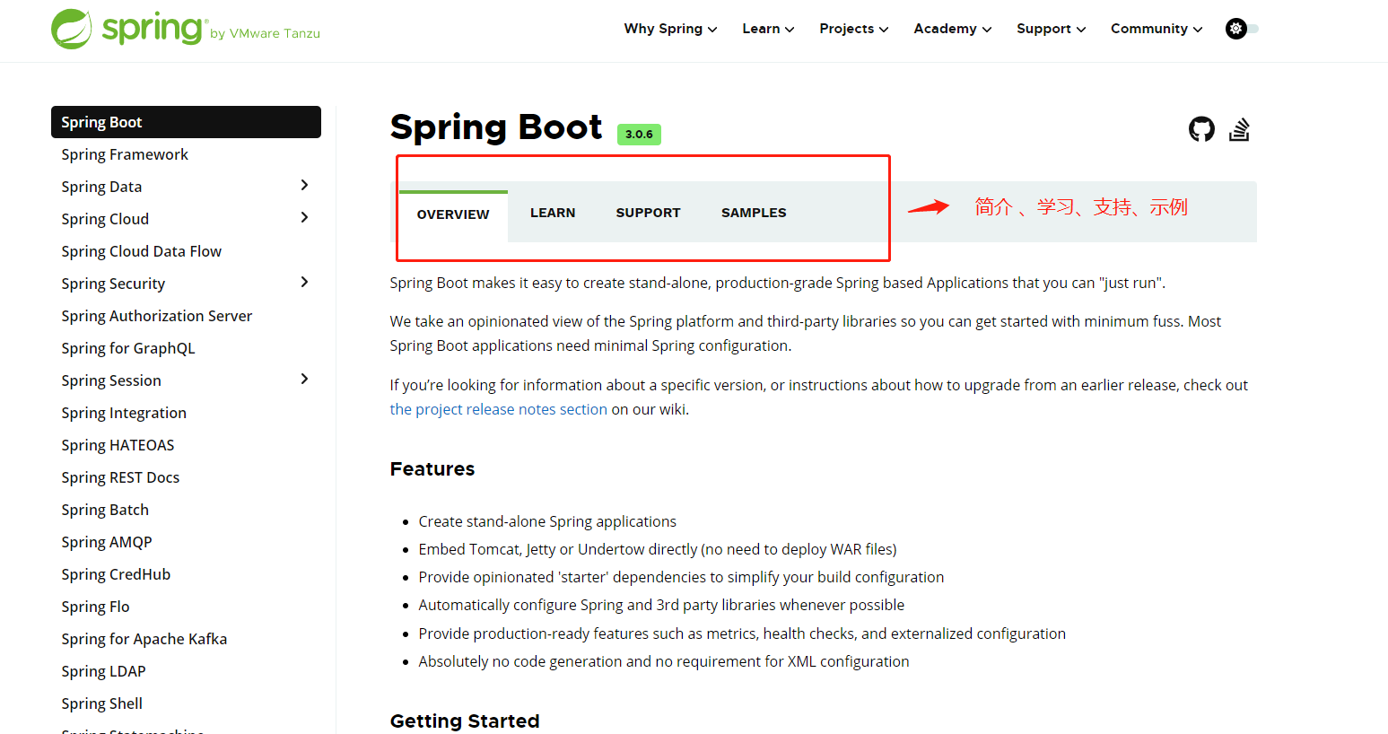Go to Spring HATEOAS

click(x=118, y=445)
